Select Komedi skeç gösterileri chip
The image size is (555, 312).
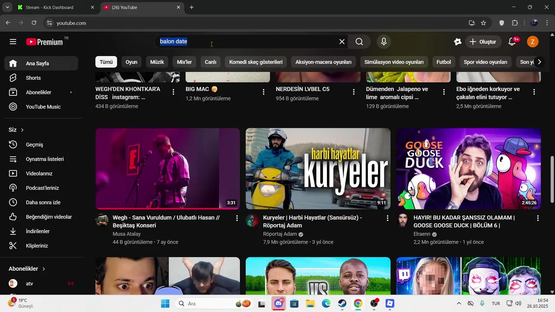(x=256, y=62)
